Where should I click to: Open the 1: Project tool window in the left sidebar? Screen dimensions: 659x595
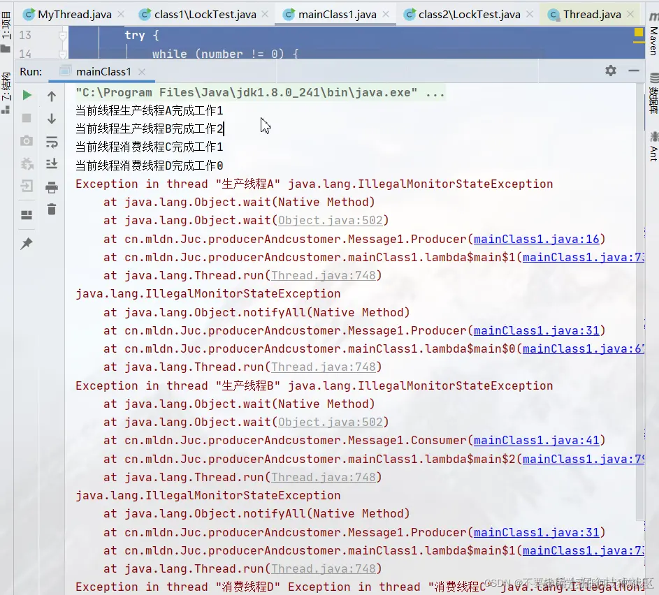pos(6,32)
